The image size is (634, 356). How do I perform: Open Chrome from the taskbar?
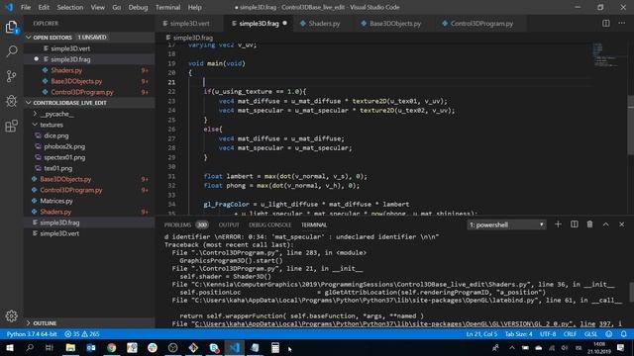pyautogui.click(x=111, y=348)
